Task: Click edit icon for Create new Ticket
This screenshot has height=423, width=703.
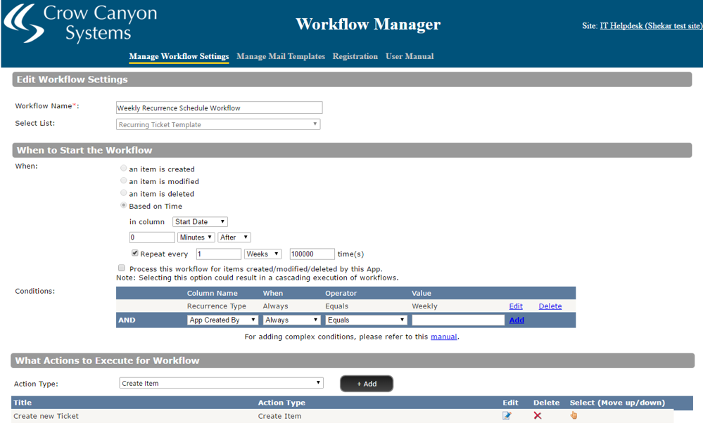Action: pyautogui.click(x=507, y=415)
